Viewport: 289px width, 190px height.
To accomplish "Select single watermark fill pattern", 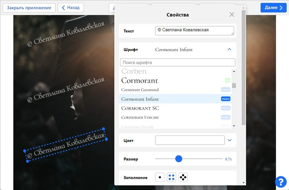I will click(160, 177).
